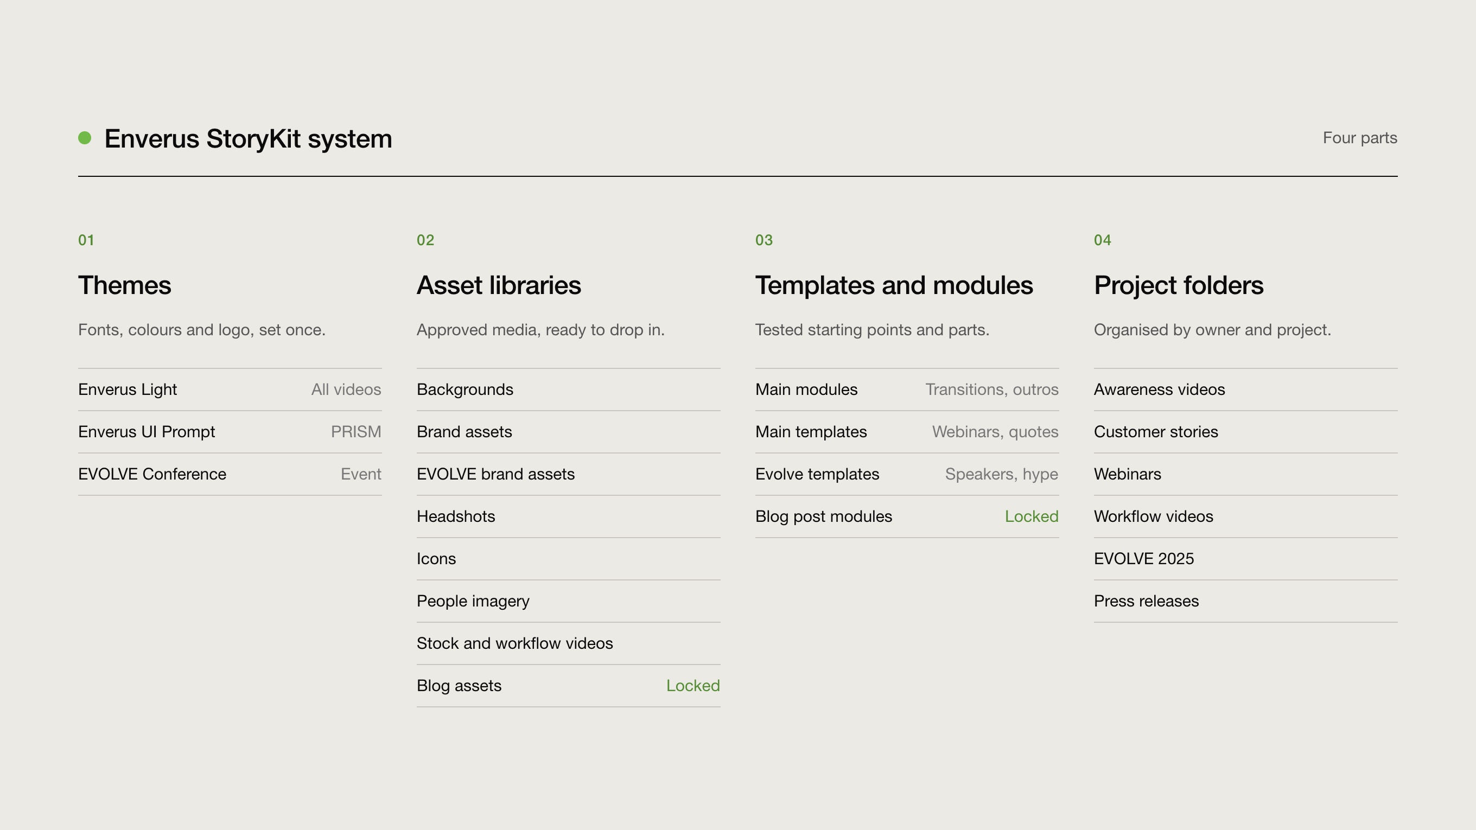The width and height of the screenshot is (1476, 830).
Task: Open the Awareness videos folder
Action: (x=1246, y=390)
